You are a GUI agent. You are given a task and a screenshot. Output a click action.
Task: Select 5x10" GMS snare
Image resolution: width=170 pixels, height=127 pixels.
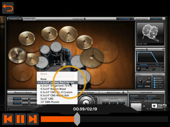[57, 99]
